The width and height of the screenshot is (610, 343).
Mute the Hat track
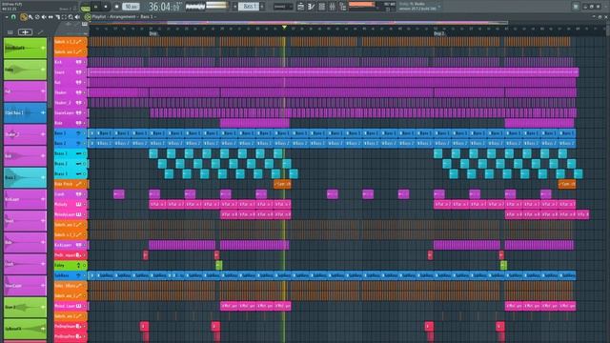pos(85,83)
